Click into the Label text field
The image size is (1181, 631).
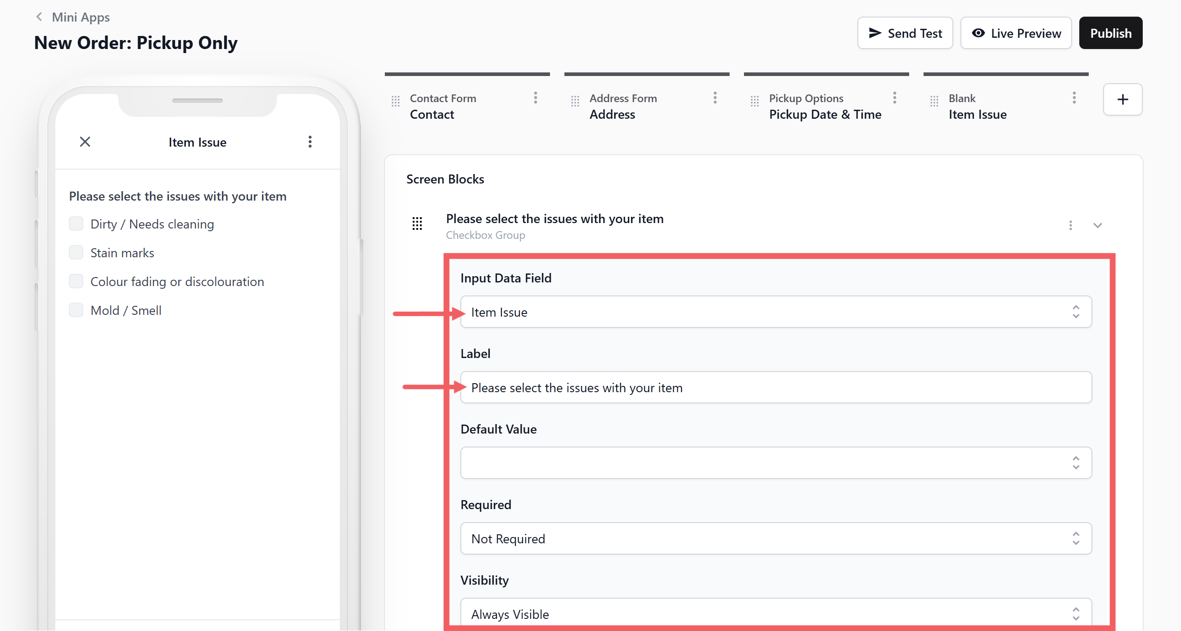[775, 388]
